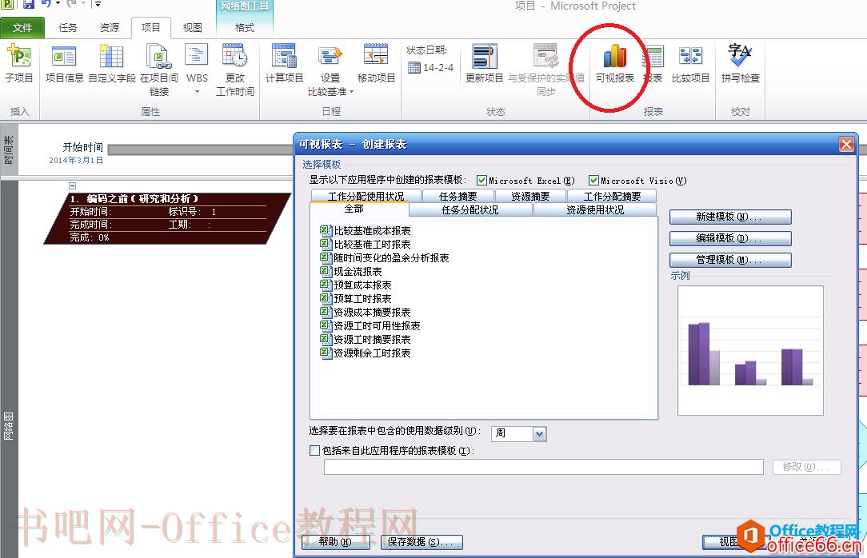
Task: Click 管理模板 button
Action: (x=730, y=260)
